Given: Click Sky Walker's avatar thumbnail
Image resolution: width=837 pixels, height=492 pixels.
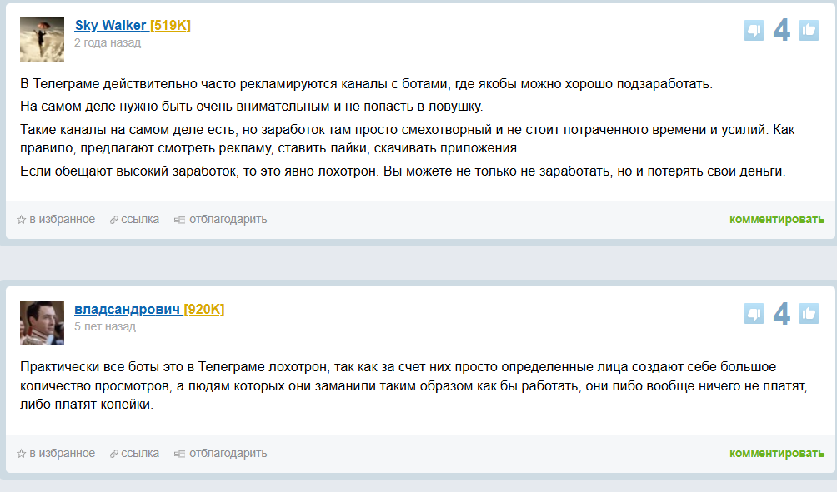Looking at the screenshot, I should [x=42, y=39].
